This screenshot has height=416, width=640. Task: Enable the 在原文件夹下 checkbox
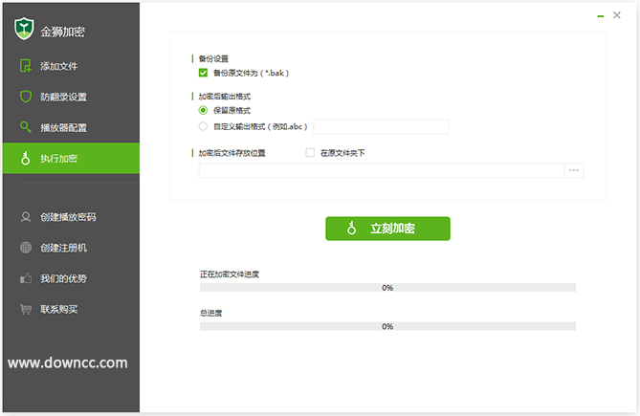point(310,152)
